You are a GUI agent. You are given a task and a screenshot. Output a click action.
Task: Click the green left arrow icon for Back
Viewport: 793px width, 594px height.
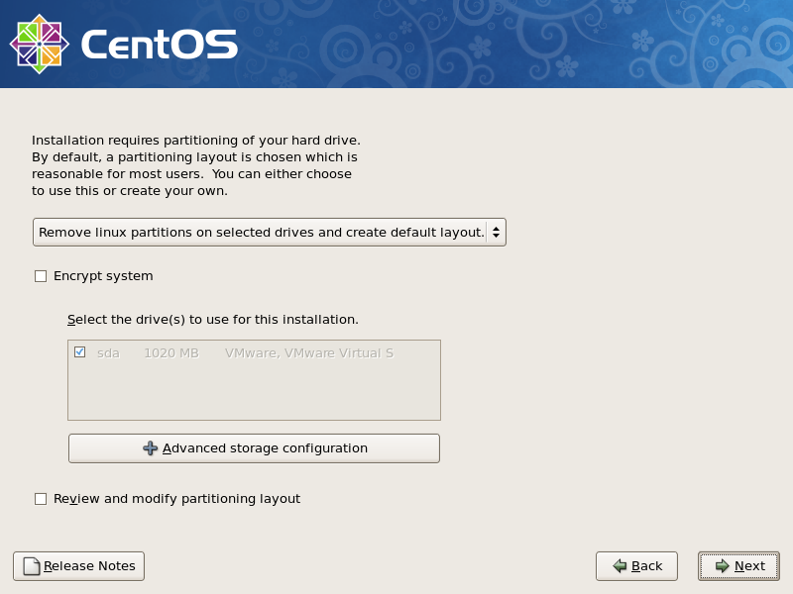[x=620, y=566]
